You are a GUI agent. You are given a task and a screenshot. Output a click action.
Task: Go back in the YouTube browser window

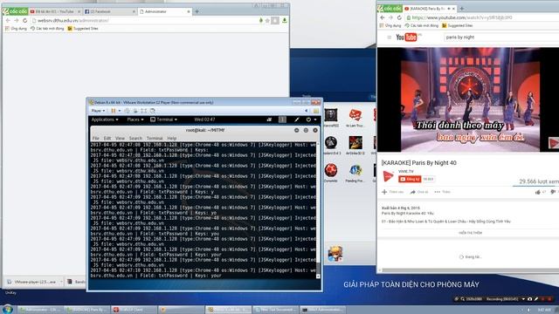pyautogui.click(x=383, y=17)
